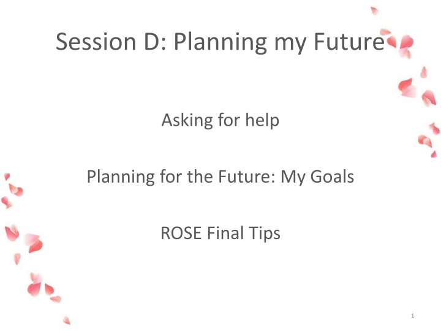Click the slide number 1 at bottom right
This screenshot has width=441, height=331.
pyautogui.click(x=412, y=316)
